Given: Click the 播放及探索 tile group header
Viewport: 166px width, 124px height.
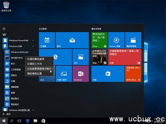Looking at the screenshot, I should (96, 29).
